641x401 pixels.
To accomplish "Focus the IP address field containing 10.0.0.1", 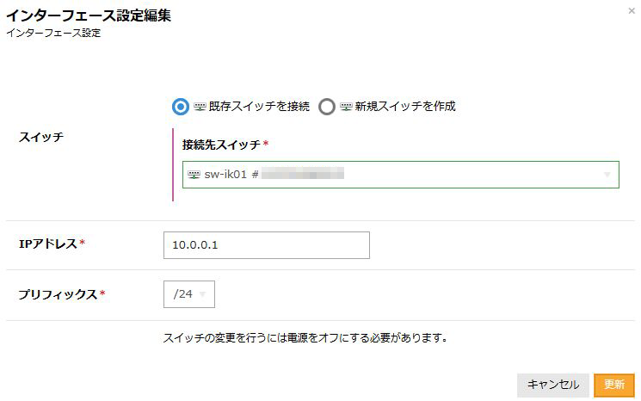I will [266, 245].
